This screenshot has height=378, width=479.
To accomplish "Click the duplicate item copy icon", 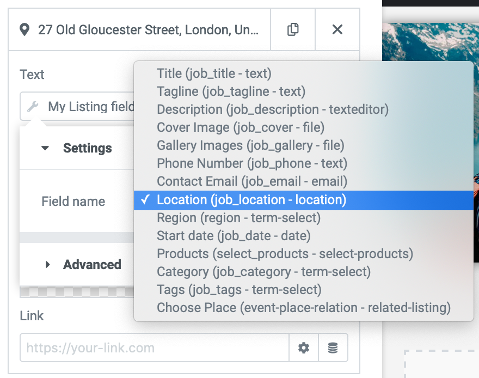I will 293,29.
